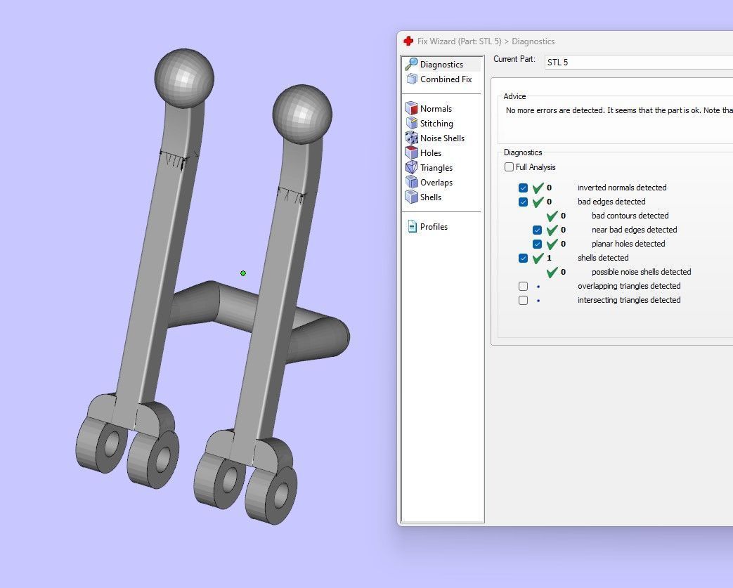Uncheck inverted normals detected checkbox

pos(523,188)
